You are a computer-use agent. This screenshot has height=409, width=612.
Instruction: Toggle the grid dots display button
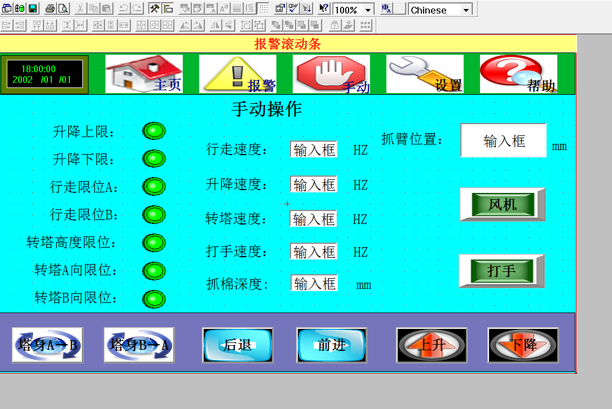tap(263, 9)
